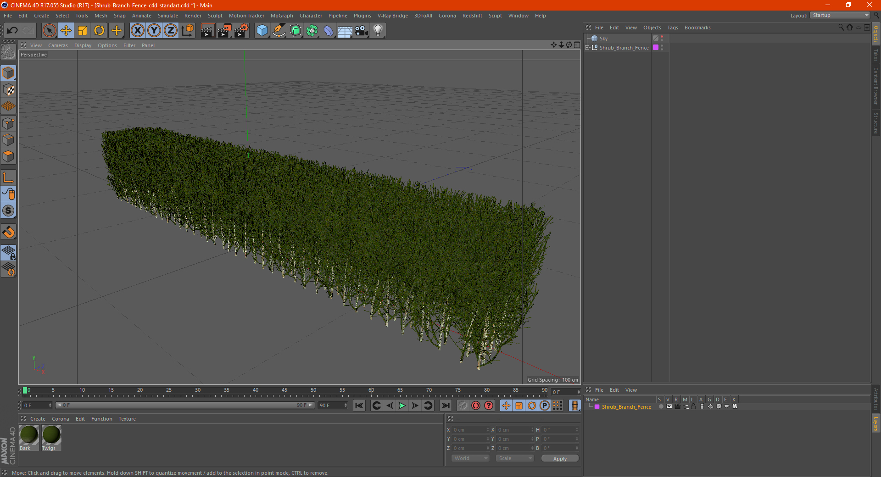Click the Undo arrow icon
Screen dimensions: 881x477
click(12, 31)
